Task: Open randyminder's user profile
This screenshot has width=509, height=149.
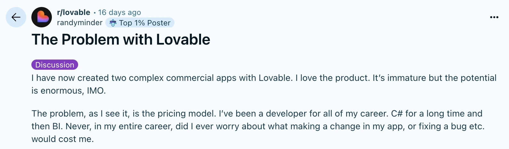Action: pos(79,23)
